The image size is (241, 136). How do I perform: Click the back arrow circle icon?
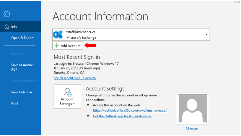click(x=6, y=14)
